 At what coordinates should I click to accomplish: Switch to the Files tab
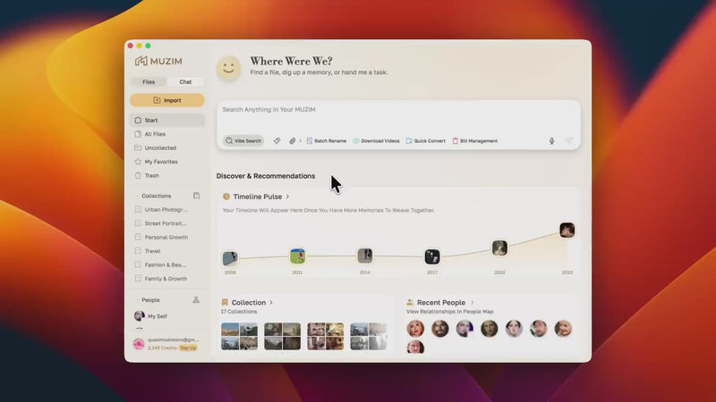pyautogui.click(x=149, y=82)
